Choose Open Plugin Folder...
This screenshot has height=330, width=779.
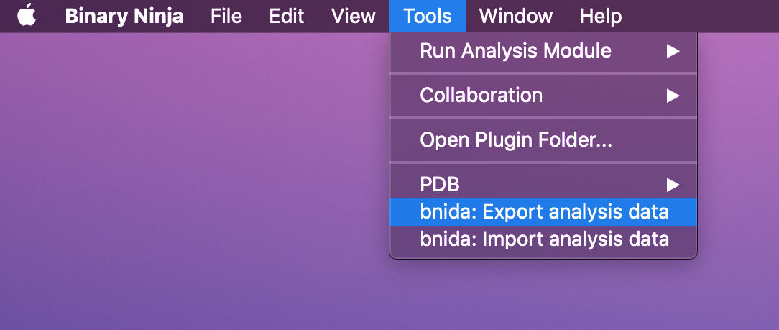click(x=543, y=140)
